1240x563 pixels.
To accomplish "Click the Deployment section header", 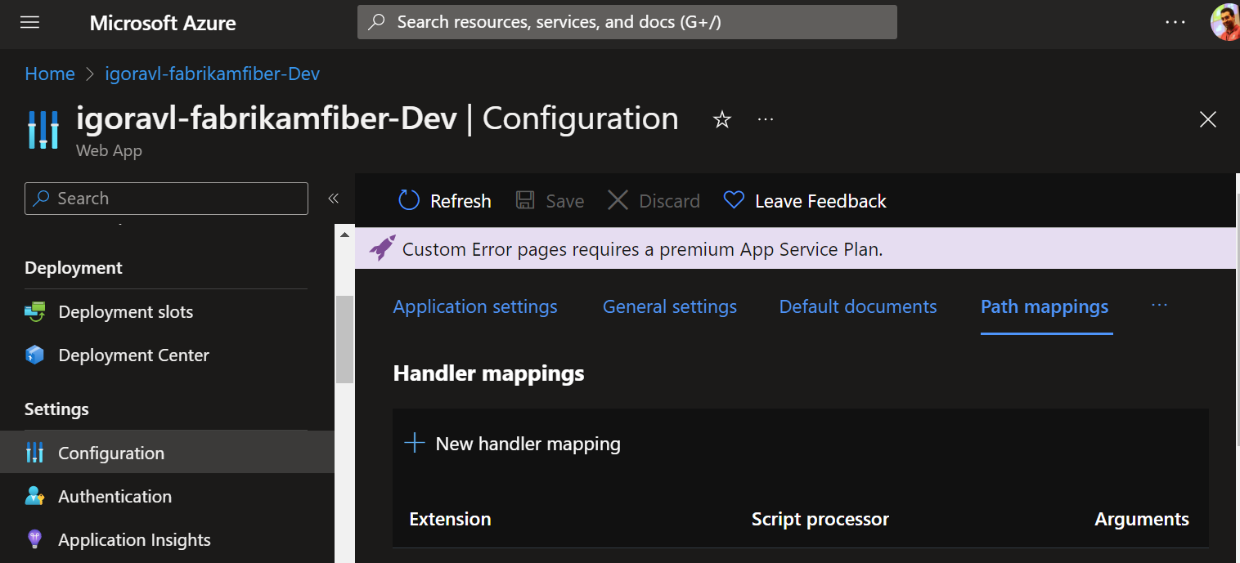I will pos(74,268).
